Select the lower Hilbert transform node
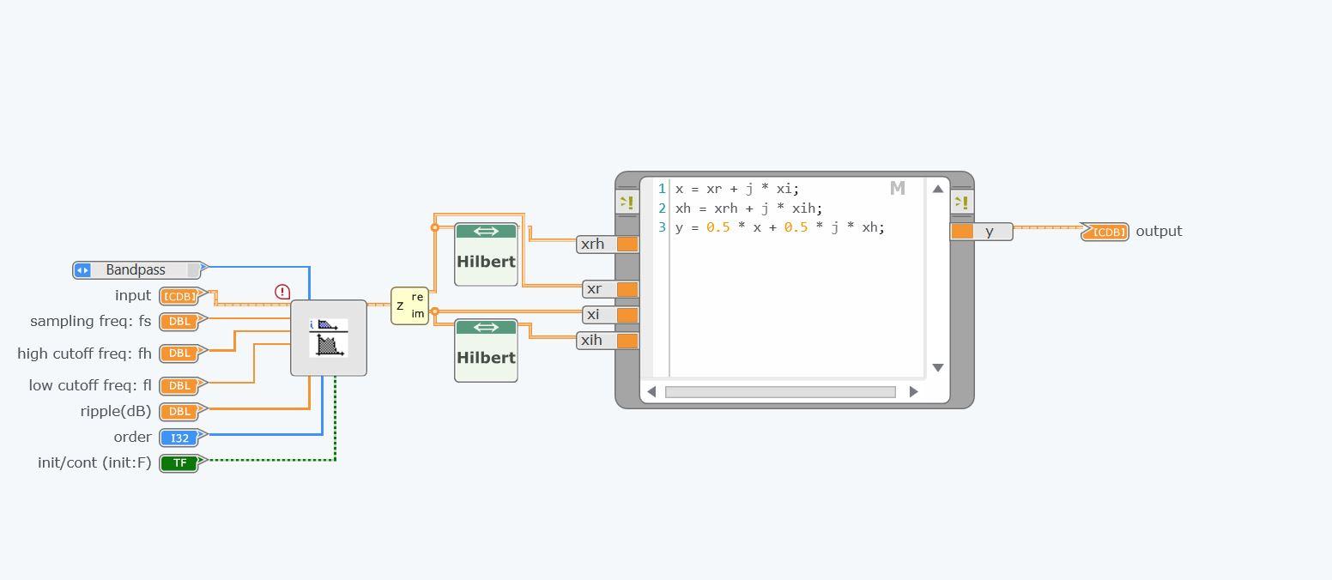Image resolution: width=1332 pixels, height=580 pixels. [x=486, y=350]
